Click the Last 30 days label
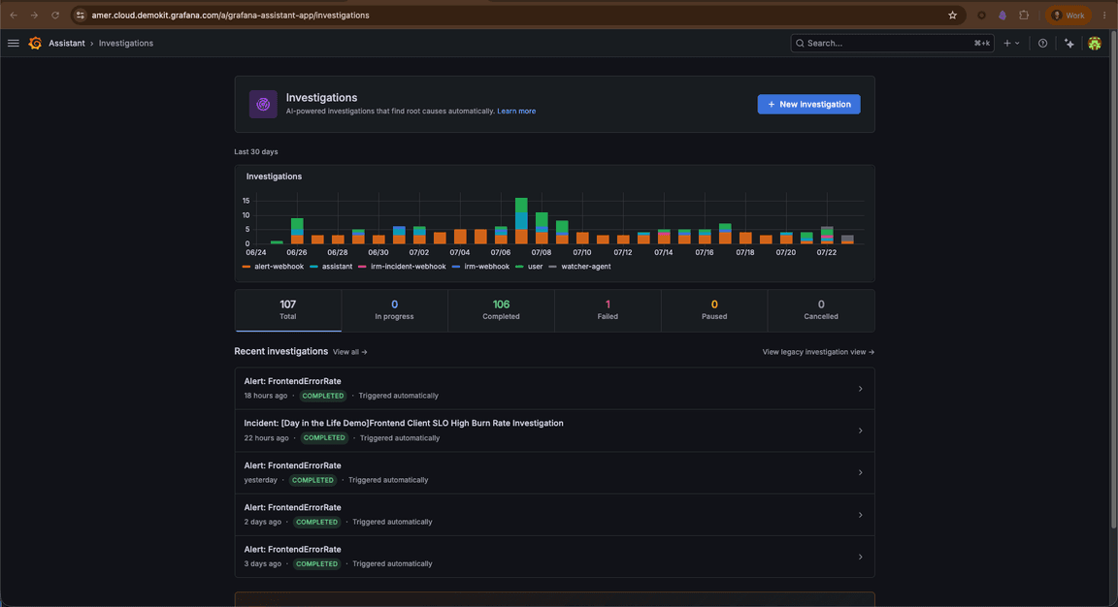This screenshot has height=607, width=1118. (x=256, y=151)
